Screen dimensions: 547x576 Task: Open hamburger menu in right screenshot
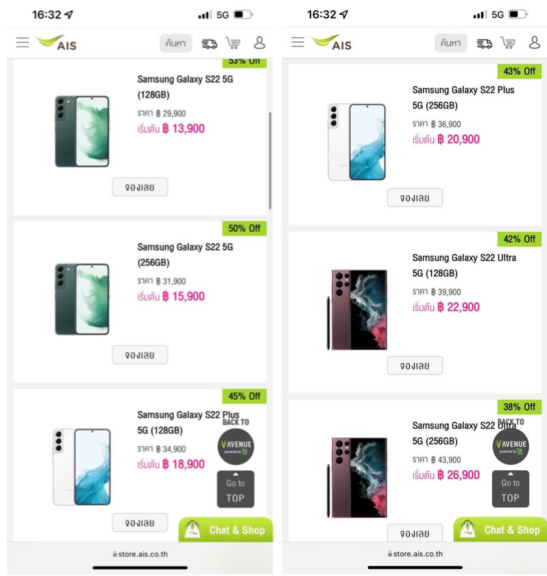pyautogui.click(x=298, y=43)
